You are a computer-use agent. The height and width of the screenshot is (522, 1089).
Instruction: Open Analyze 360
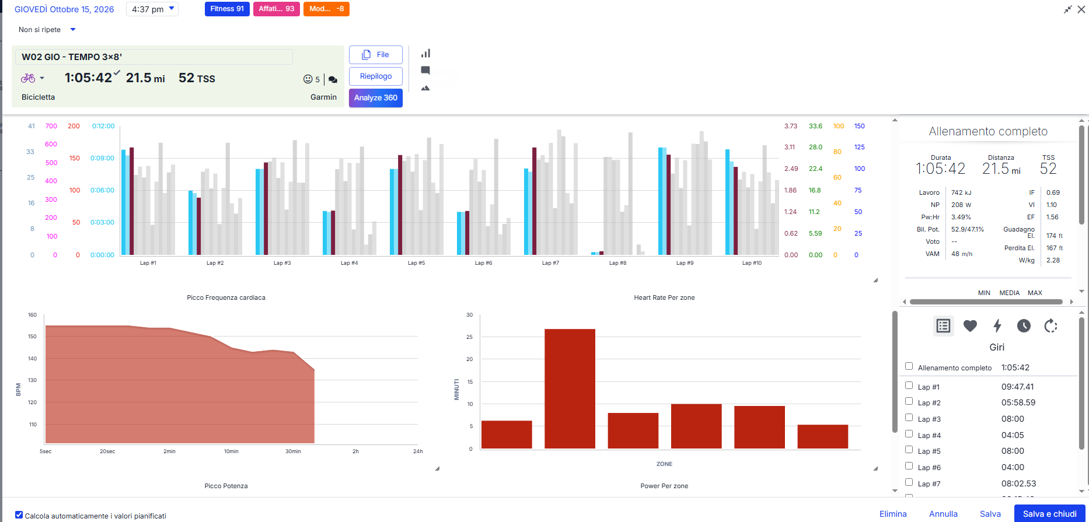click(376, 98)
